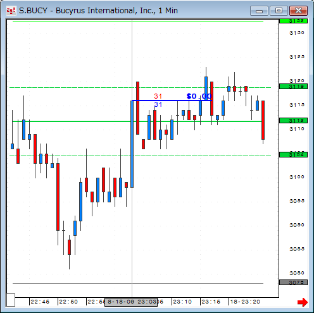Click the 3104 green price label

[x=293, y=154]
